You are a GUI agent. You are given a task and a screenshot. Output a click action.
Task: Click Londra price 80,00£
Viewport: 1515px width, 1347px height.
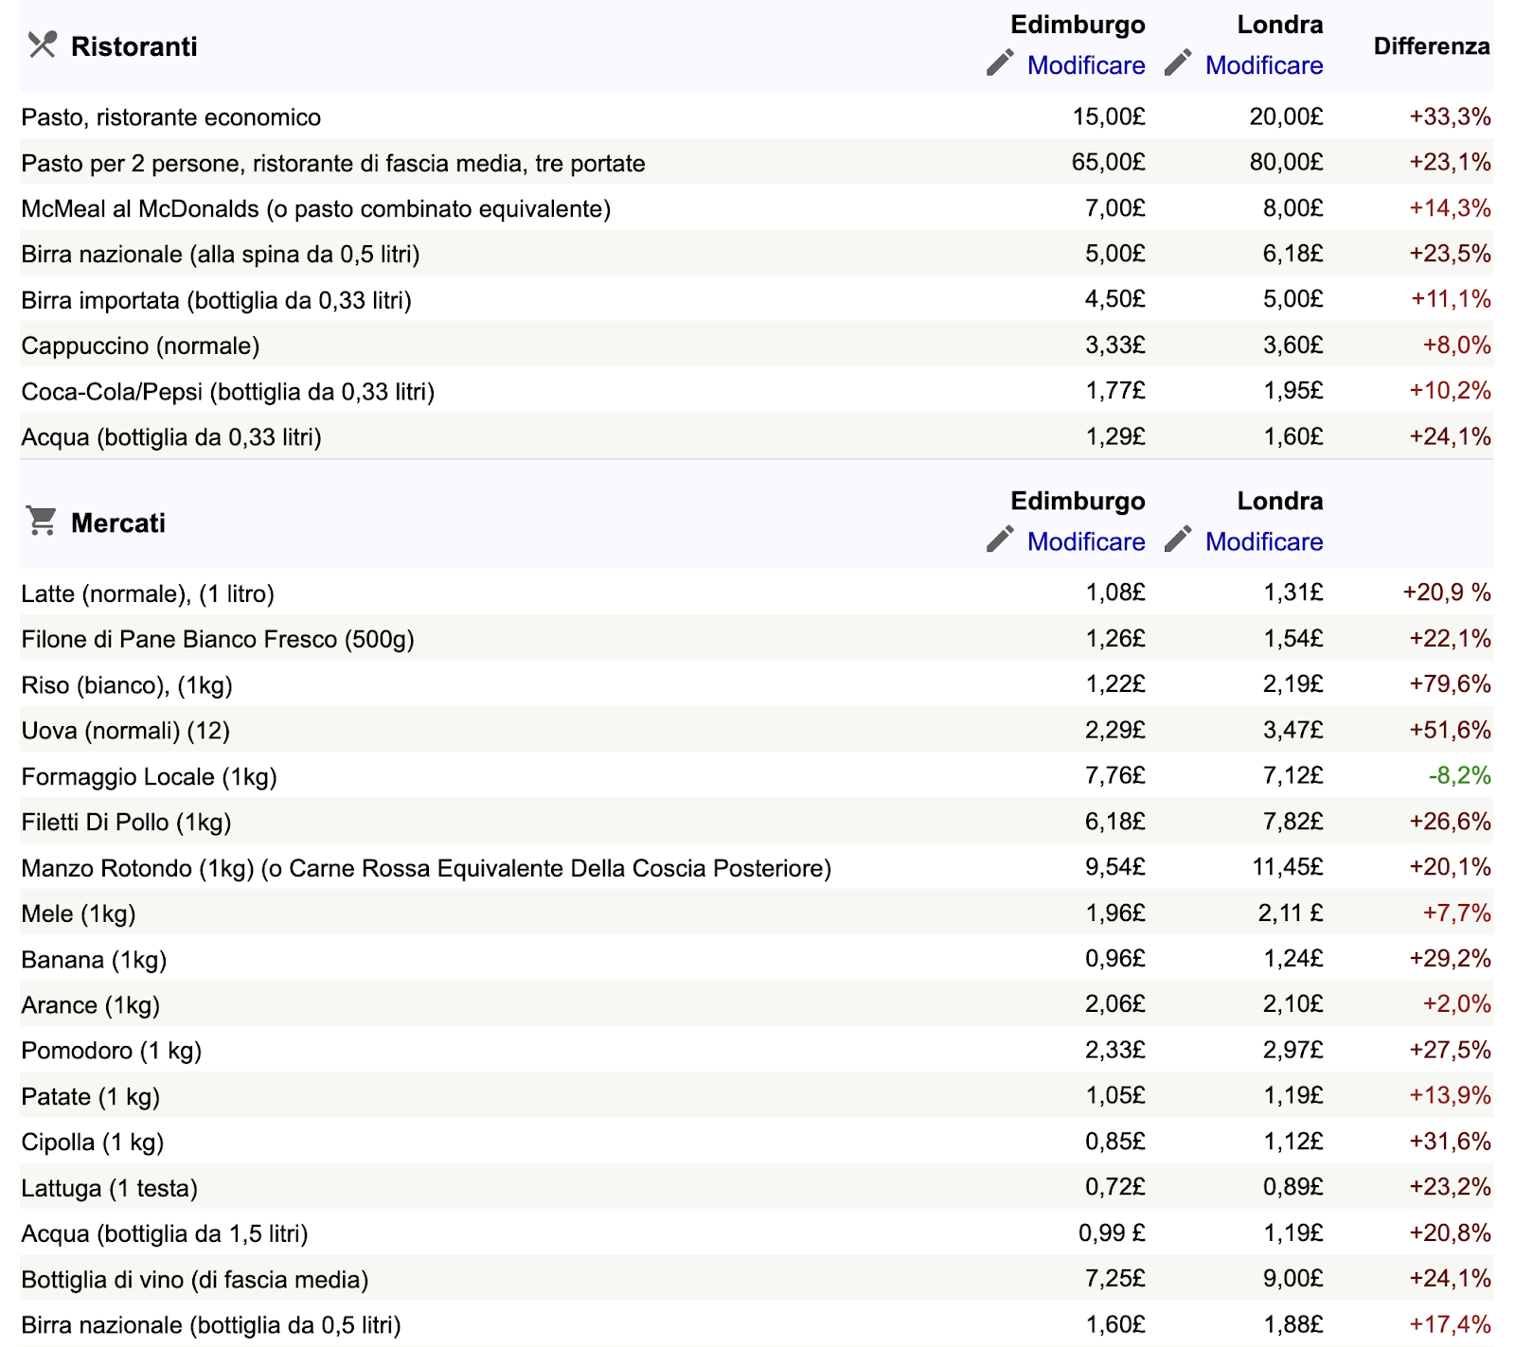[x=1287, y=163]
